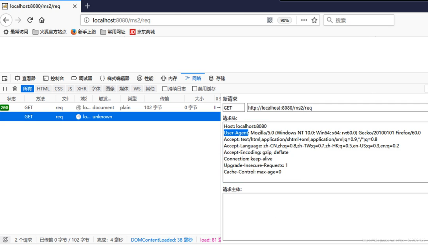Sort by the 大小 column header

click(199, 99)
